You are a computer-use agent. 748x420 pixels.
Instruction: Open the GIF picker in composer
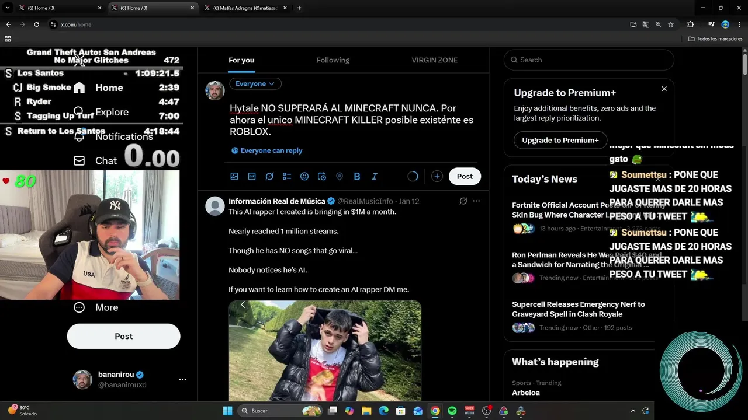pos(252,176)
